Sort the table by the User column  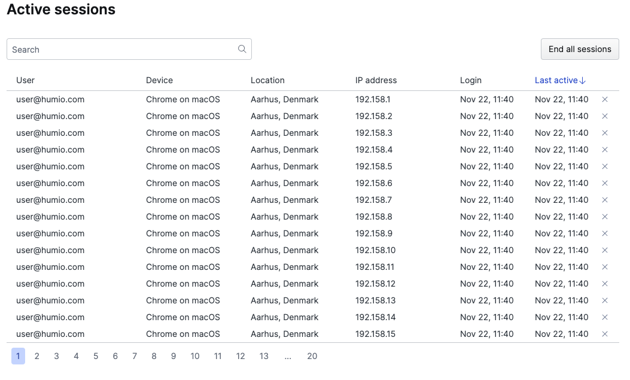point(25,80)
